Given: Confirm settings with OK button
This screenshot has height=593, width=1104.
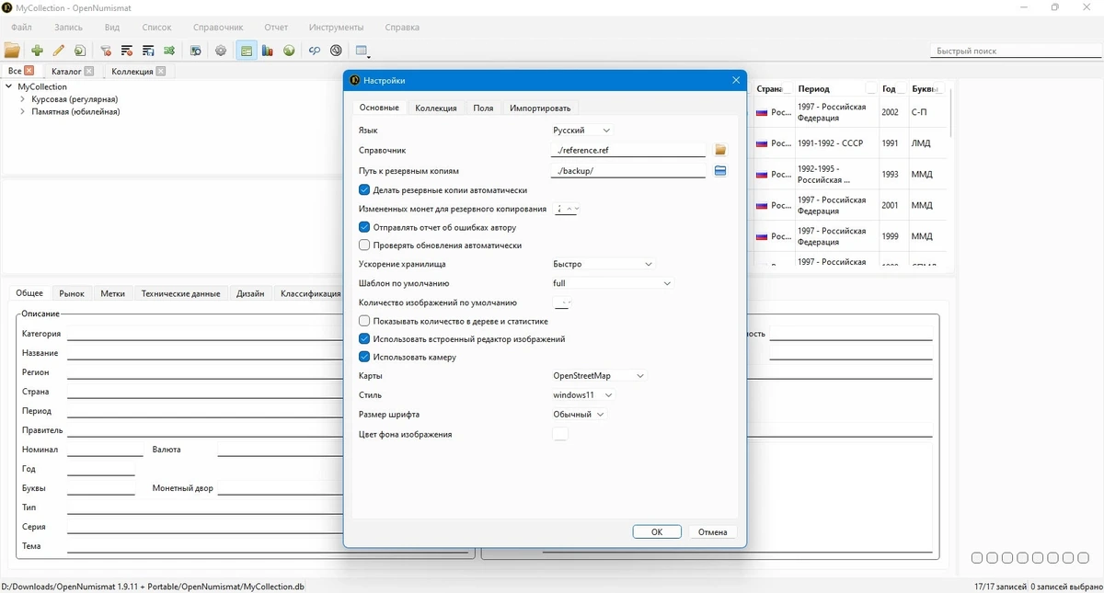Looking at the screenshot, I should point(657,531).
